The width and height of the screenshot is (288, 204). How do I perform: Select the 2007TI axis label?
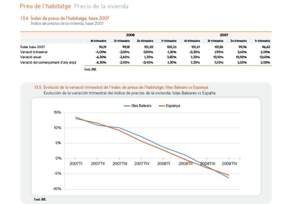76,164
